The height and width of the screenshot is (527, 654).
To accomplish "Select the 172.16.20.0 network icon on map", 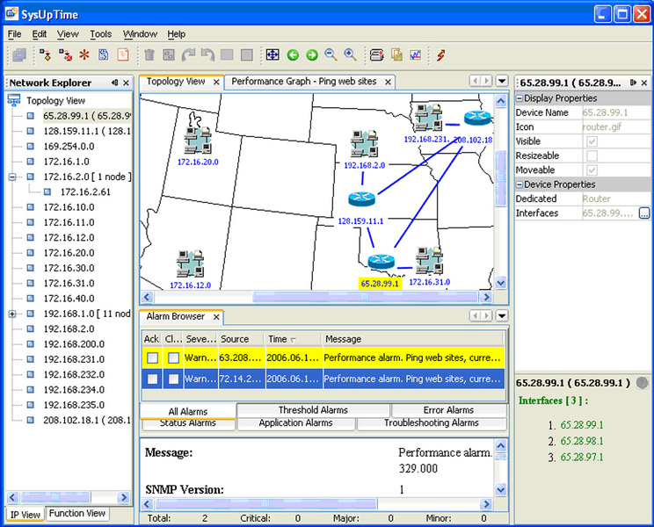I will pyautogui.click(x=198, y=140).
